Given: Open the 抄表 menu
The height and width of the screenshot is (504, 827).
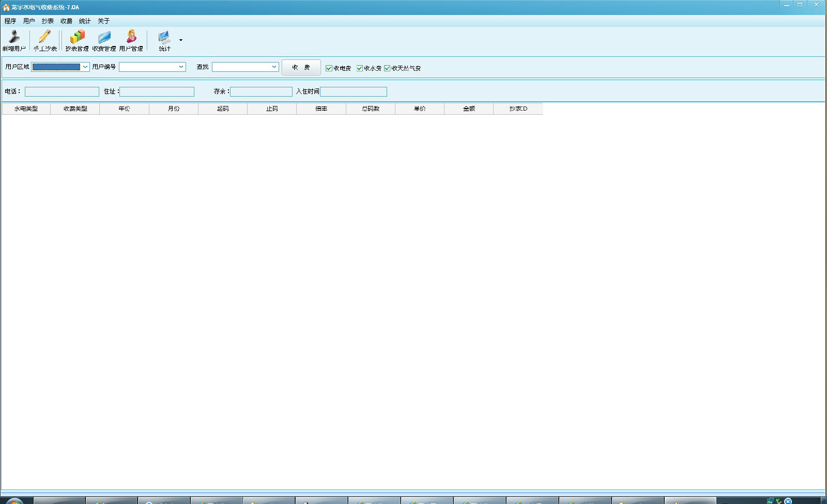Looking at the screenshot, I should pos(48,21).
